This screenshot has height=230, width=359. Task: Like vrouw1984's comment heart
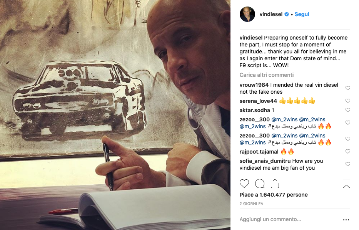pyautogui.click(x=348, y=88)
